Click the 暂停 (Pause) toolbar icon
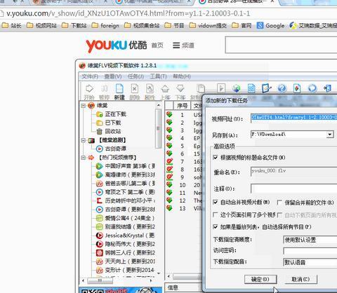Image resolution: width=337 pixels, height=293 pixels. click(104, 92)
